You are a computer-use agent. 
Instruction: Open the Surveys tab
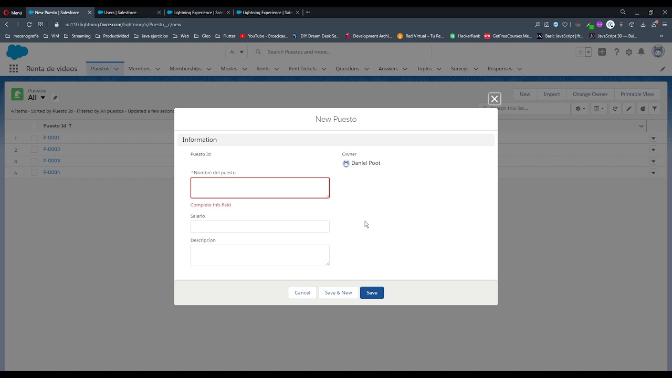459,69
